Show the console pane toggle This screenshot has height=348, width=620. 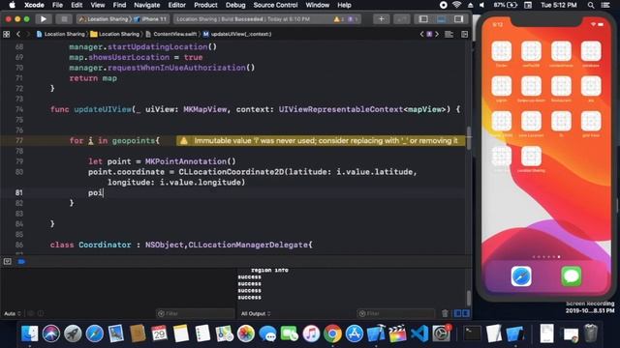coord(466,313)
